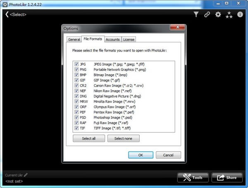248x188 pixels.
Task: Click 'TIFF Image (*.tif; *.tiff)' text
Action: (112, 128)
